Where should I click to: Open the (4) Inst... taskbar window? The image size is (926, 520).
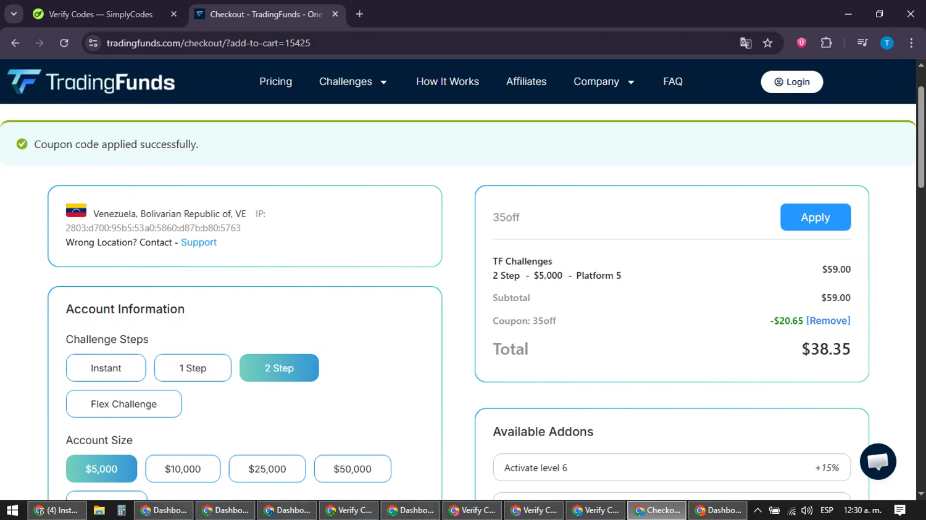[x=59, y=510]
